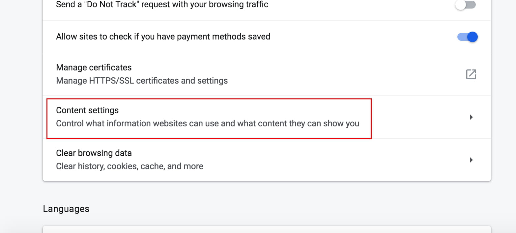Expand the Content settings arrow
The height and width of the screenshot is (233, 516).
(471, 117)
